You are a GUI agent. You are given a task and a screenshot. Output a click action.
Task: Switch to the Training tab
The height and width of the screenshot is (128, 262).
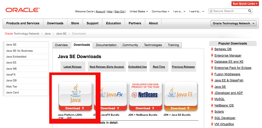[x=174, y=45]
